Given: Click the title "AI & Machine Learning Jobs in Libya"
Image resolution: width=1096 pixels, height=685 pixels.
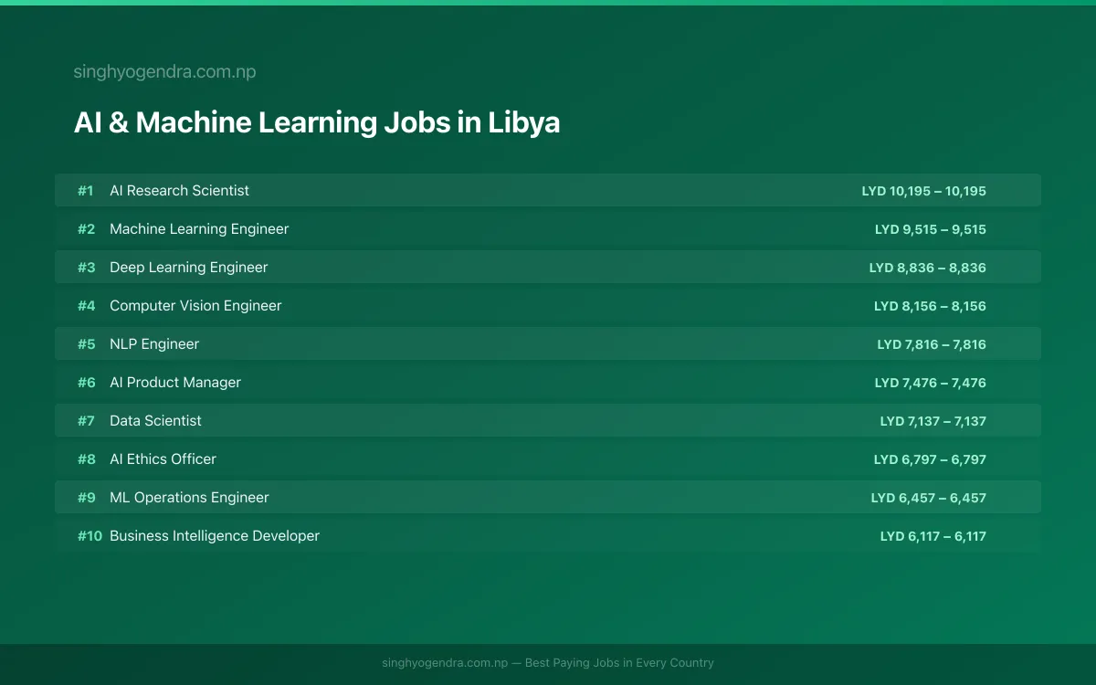Looking at the screenshot, I should (x=317, y=122).
